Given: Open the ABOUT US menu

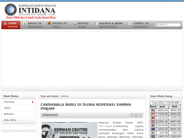Looking at the screenshot, I should coord(32,25).
